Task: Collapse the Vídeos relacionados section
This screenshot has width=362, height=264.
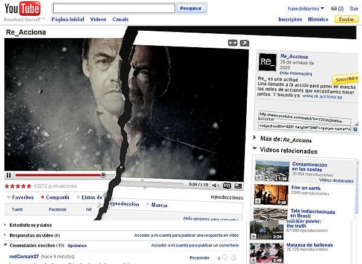Action: 255,148
